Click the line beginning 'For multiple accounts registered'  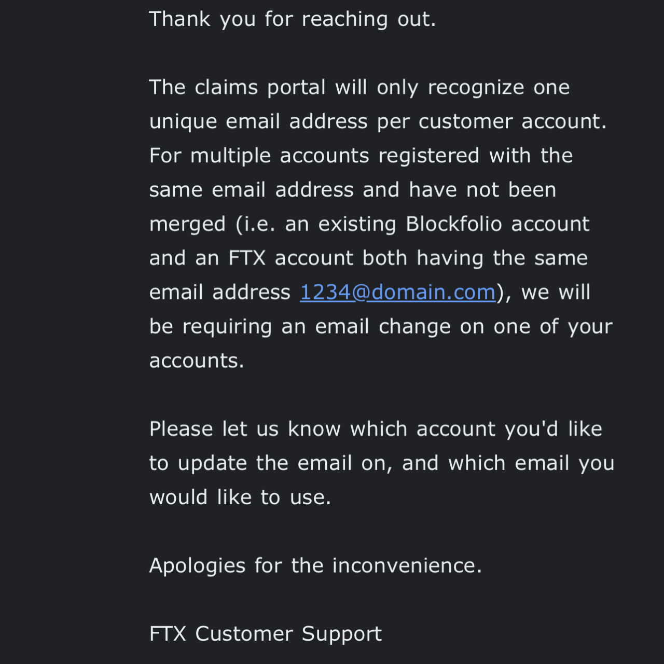pos(361,156)
